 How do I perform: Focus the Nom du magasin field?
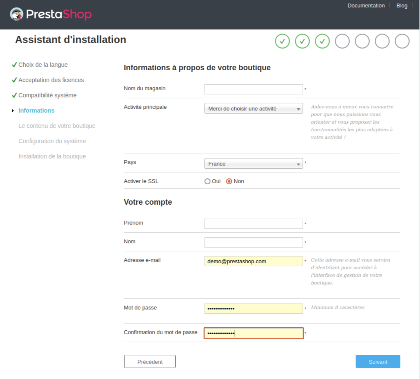254,89
